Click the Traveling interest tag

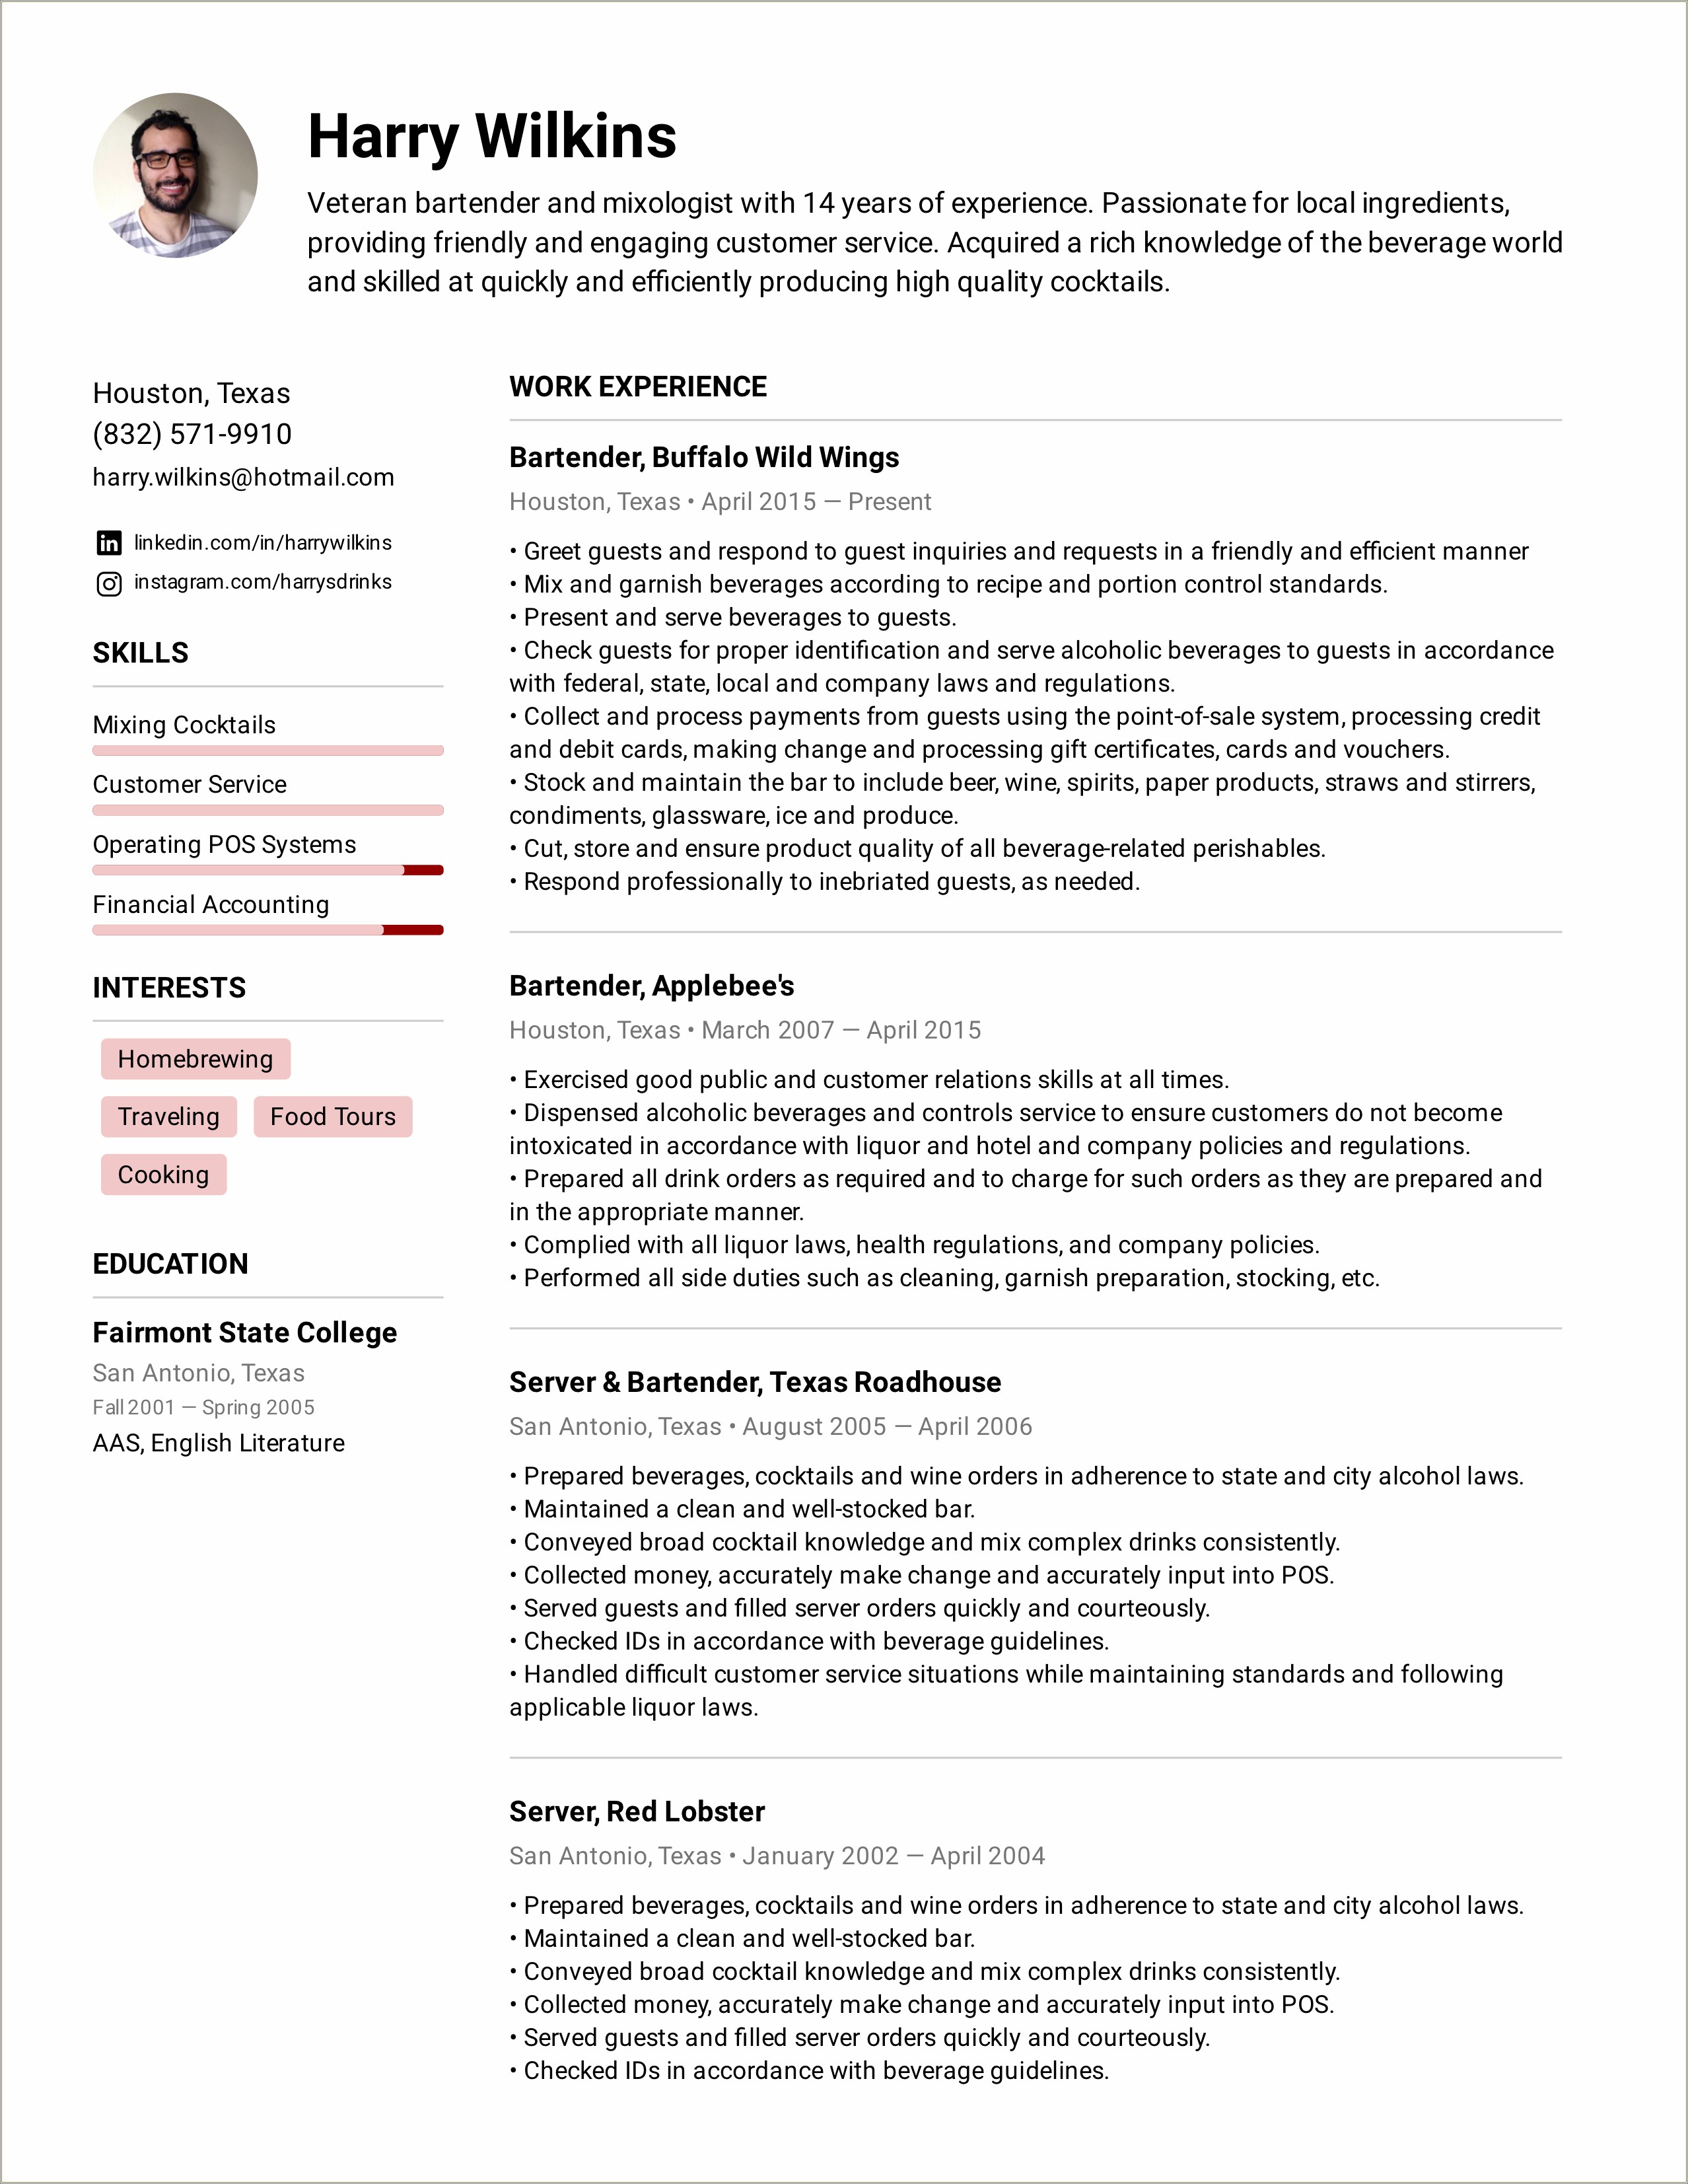pos(163,1115)
